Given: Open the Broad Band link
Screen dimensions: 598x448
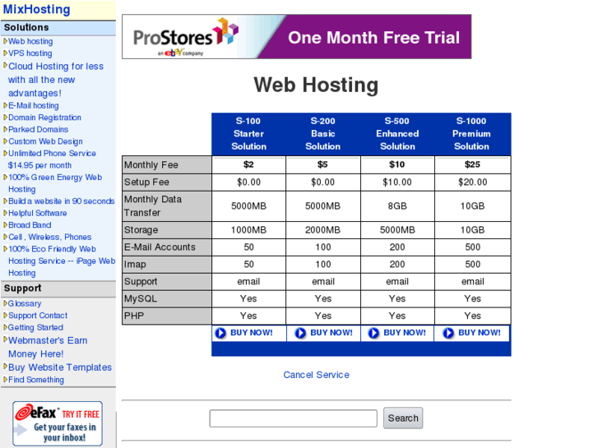Looking at the screenshot, I should (x=30, y=225).
